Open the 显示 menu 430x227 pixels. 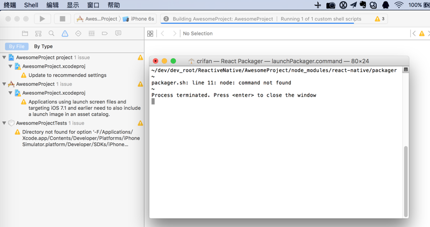[x=73, y=5]
